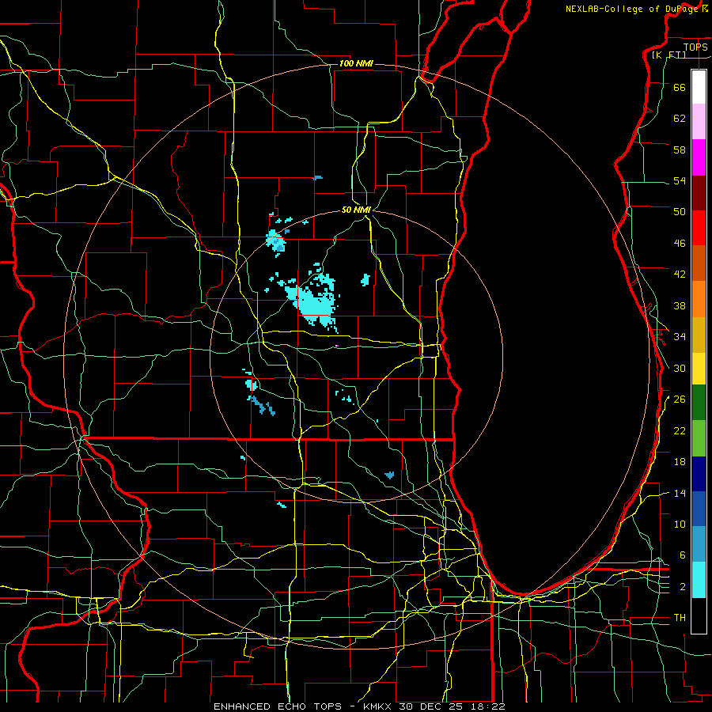Screen dimensions: 712x712
Task: Click the "ENHANCED ECHO TOPS" caption text
Action: (278, 706)
